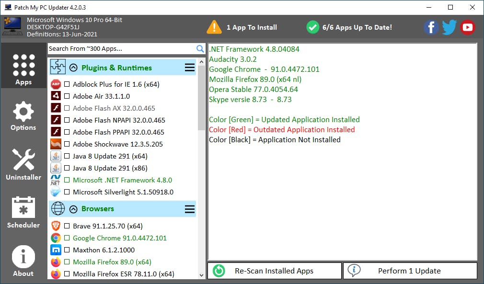Click the Google Chrome 91.0.4472.101 list label
The image size is (484, 284).
tap(120, 238)
